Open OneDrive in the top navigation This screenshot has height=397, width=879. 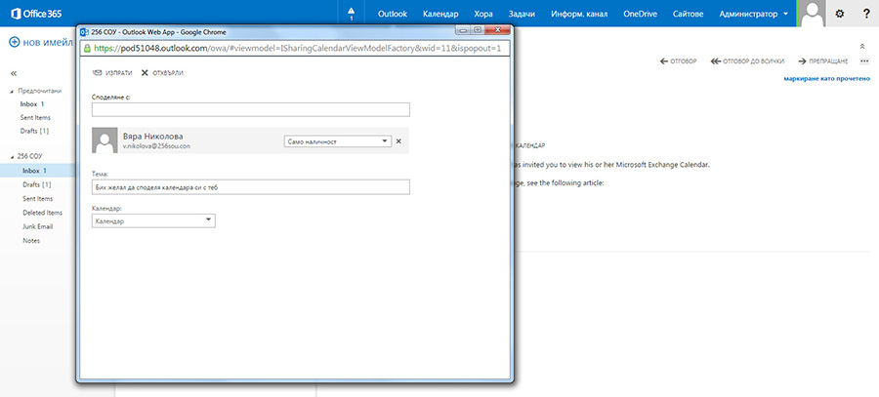coord(640,14)
